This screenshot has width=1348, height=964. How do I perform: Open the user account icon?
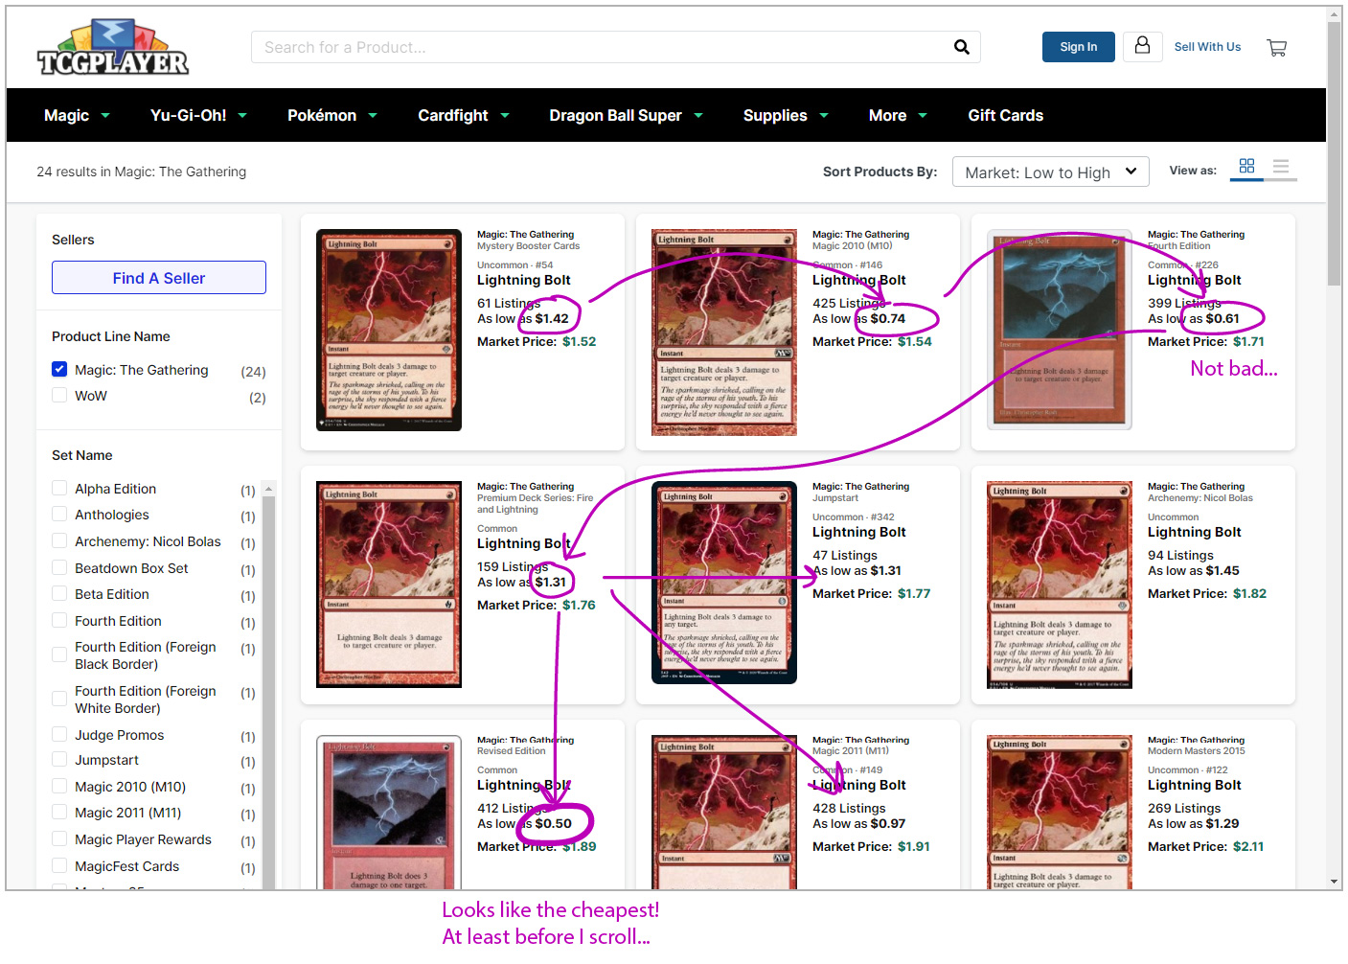coord(1142,46)
